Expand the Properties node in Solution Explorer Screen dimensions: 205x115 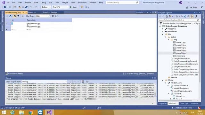tap(162, 29)
